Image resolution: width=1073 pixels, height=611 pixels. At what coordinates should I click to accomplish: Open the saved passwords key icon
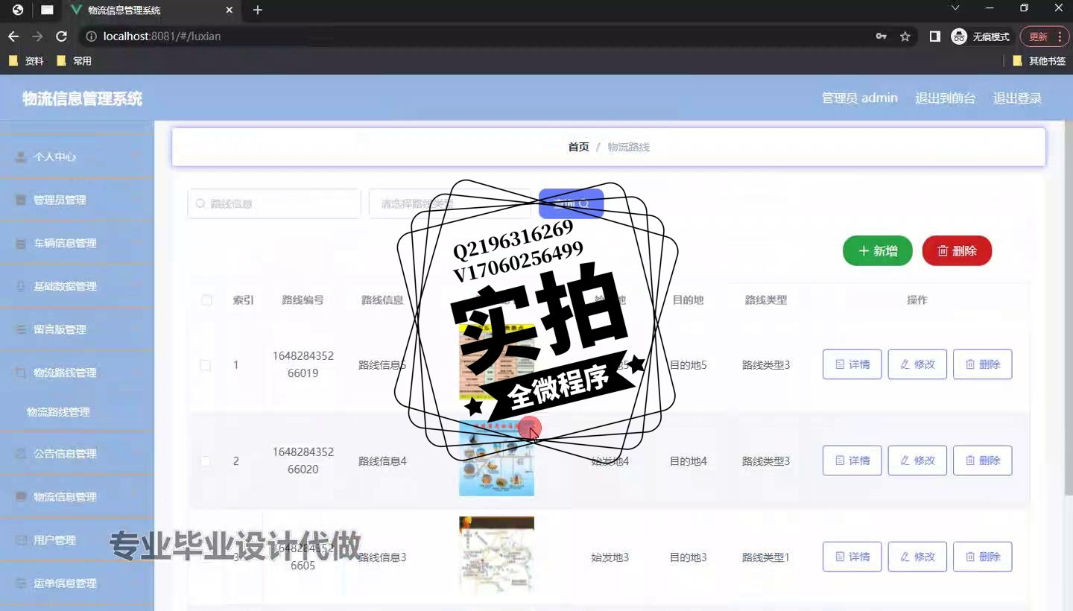pos(881,37)
